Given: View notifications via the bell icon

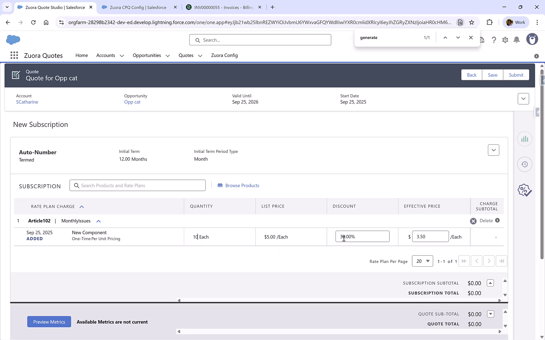Looking at the screenshot, I should pyautogui.click(x=516, y=40).
